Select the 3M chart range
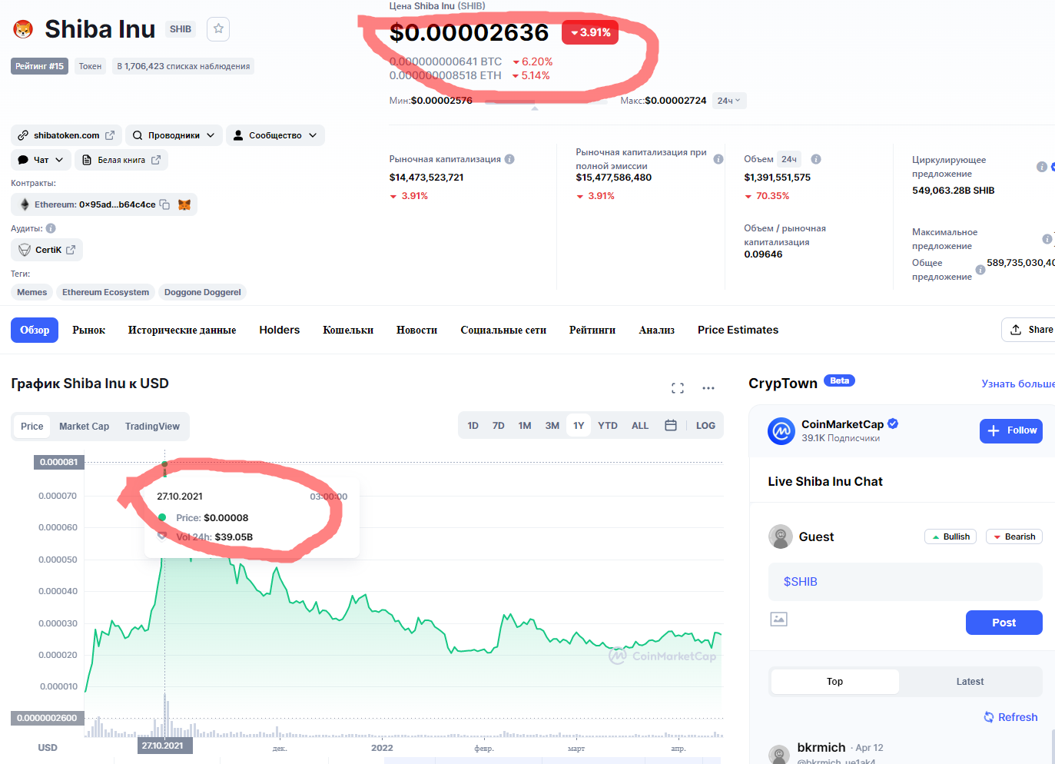This screenshot has height=764, width=1055. [552, 426]
